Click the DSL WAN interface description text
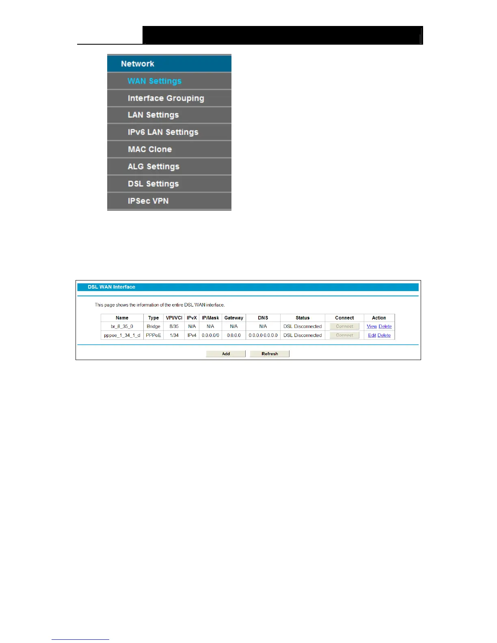The width and height of the screenshot is (497, 643). 160,305
